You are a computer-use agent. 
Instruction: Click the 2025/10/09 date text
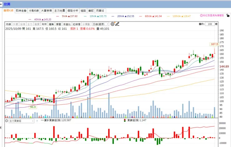13,29
